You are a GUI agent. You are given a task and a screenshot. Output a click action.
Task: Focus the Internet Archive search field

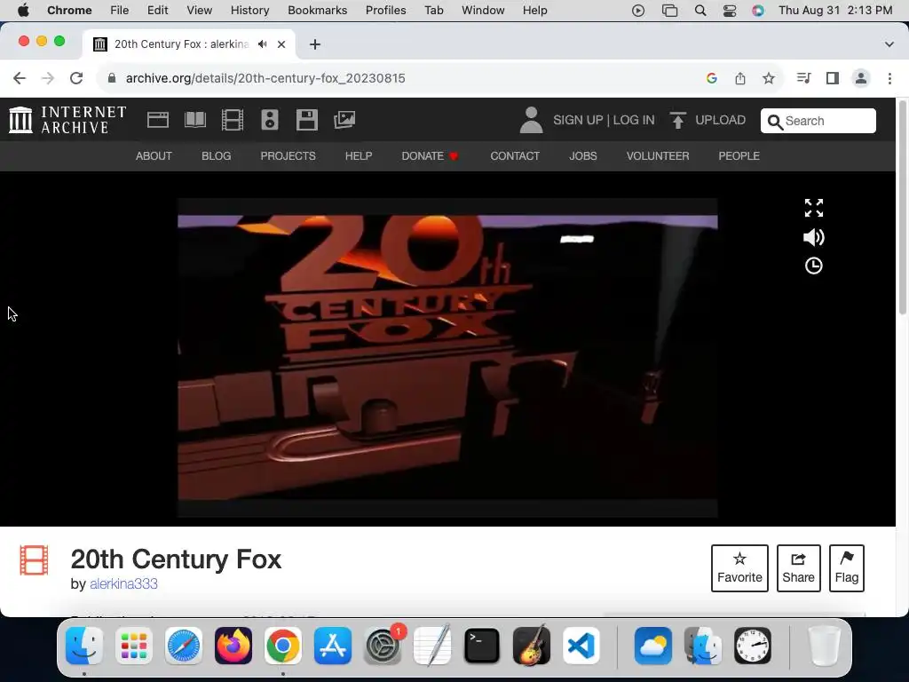818,121
